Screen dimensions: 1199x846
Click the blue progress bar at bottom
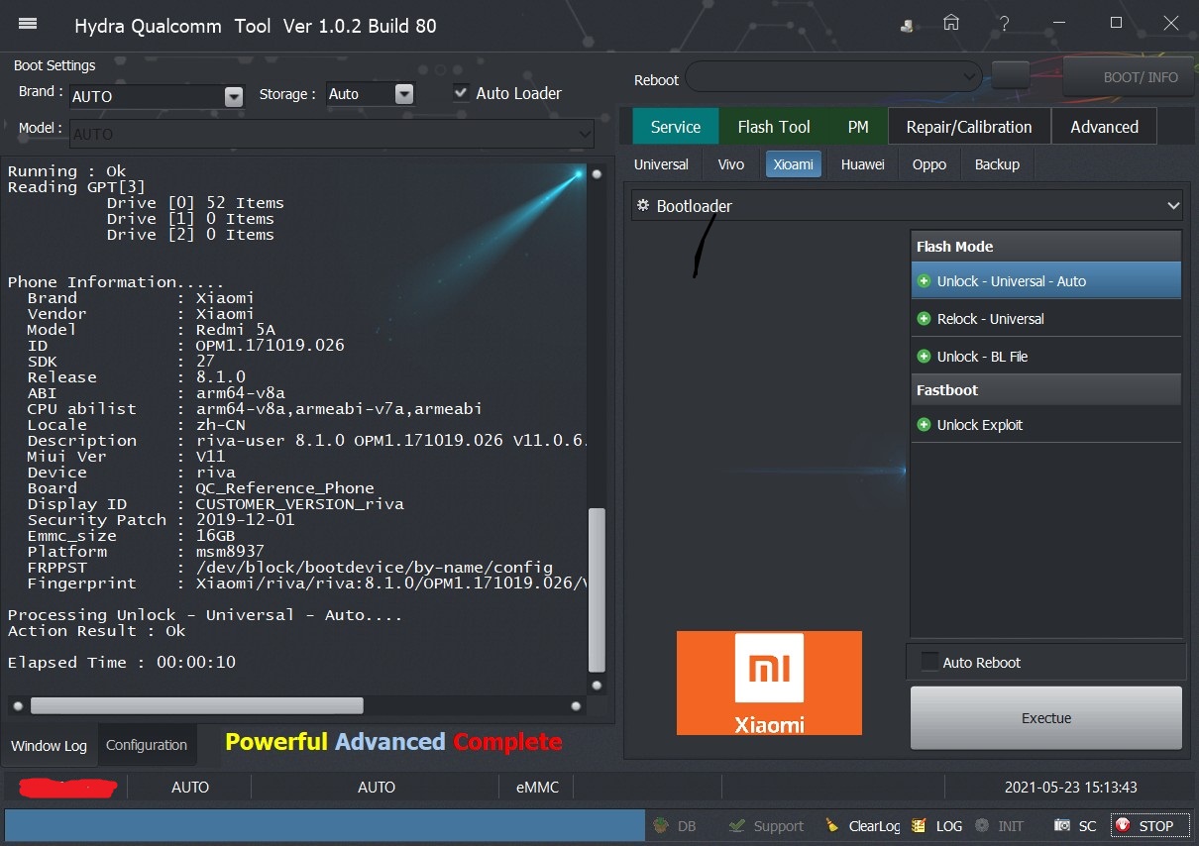324,825
